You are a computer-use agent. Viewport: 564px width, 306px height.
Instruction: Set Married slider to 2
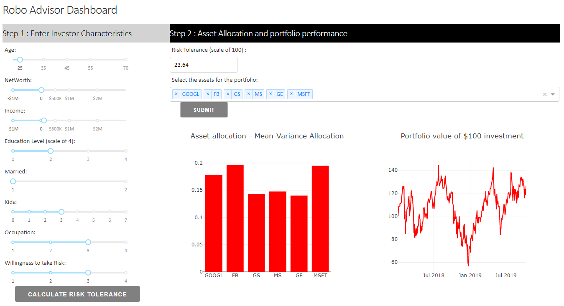tap(126, 181)
